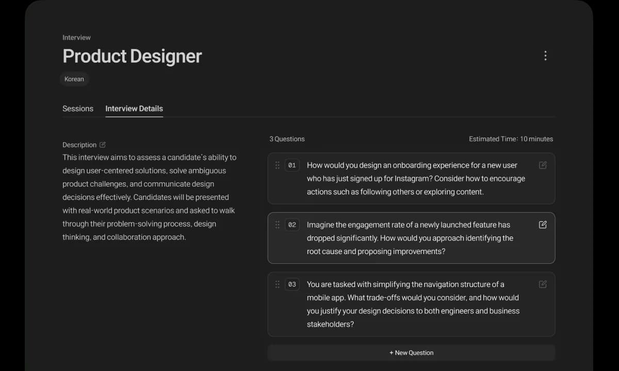Click the interview description paragraph
Viewport: 619px width, 371px height.
(150, 197)
